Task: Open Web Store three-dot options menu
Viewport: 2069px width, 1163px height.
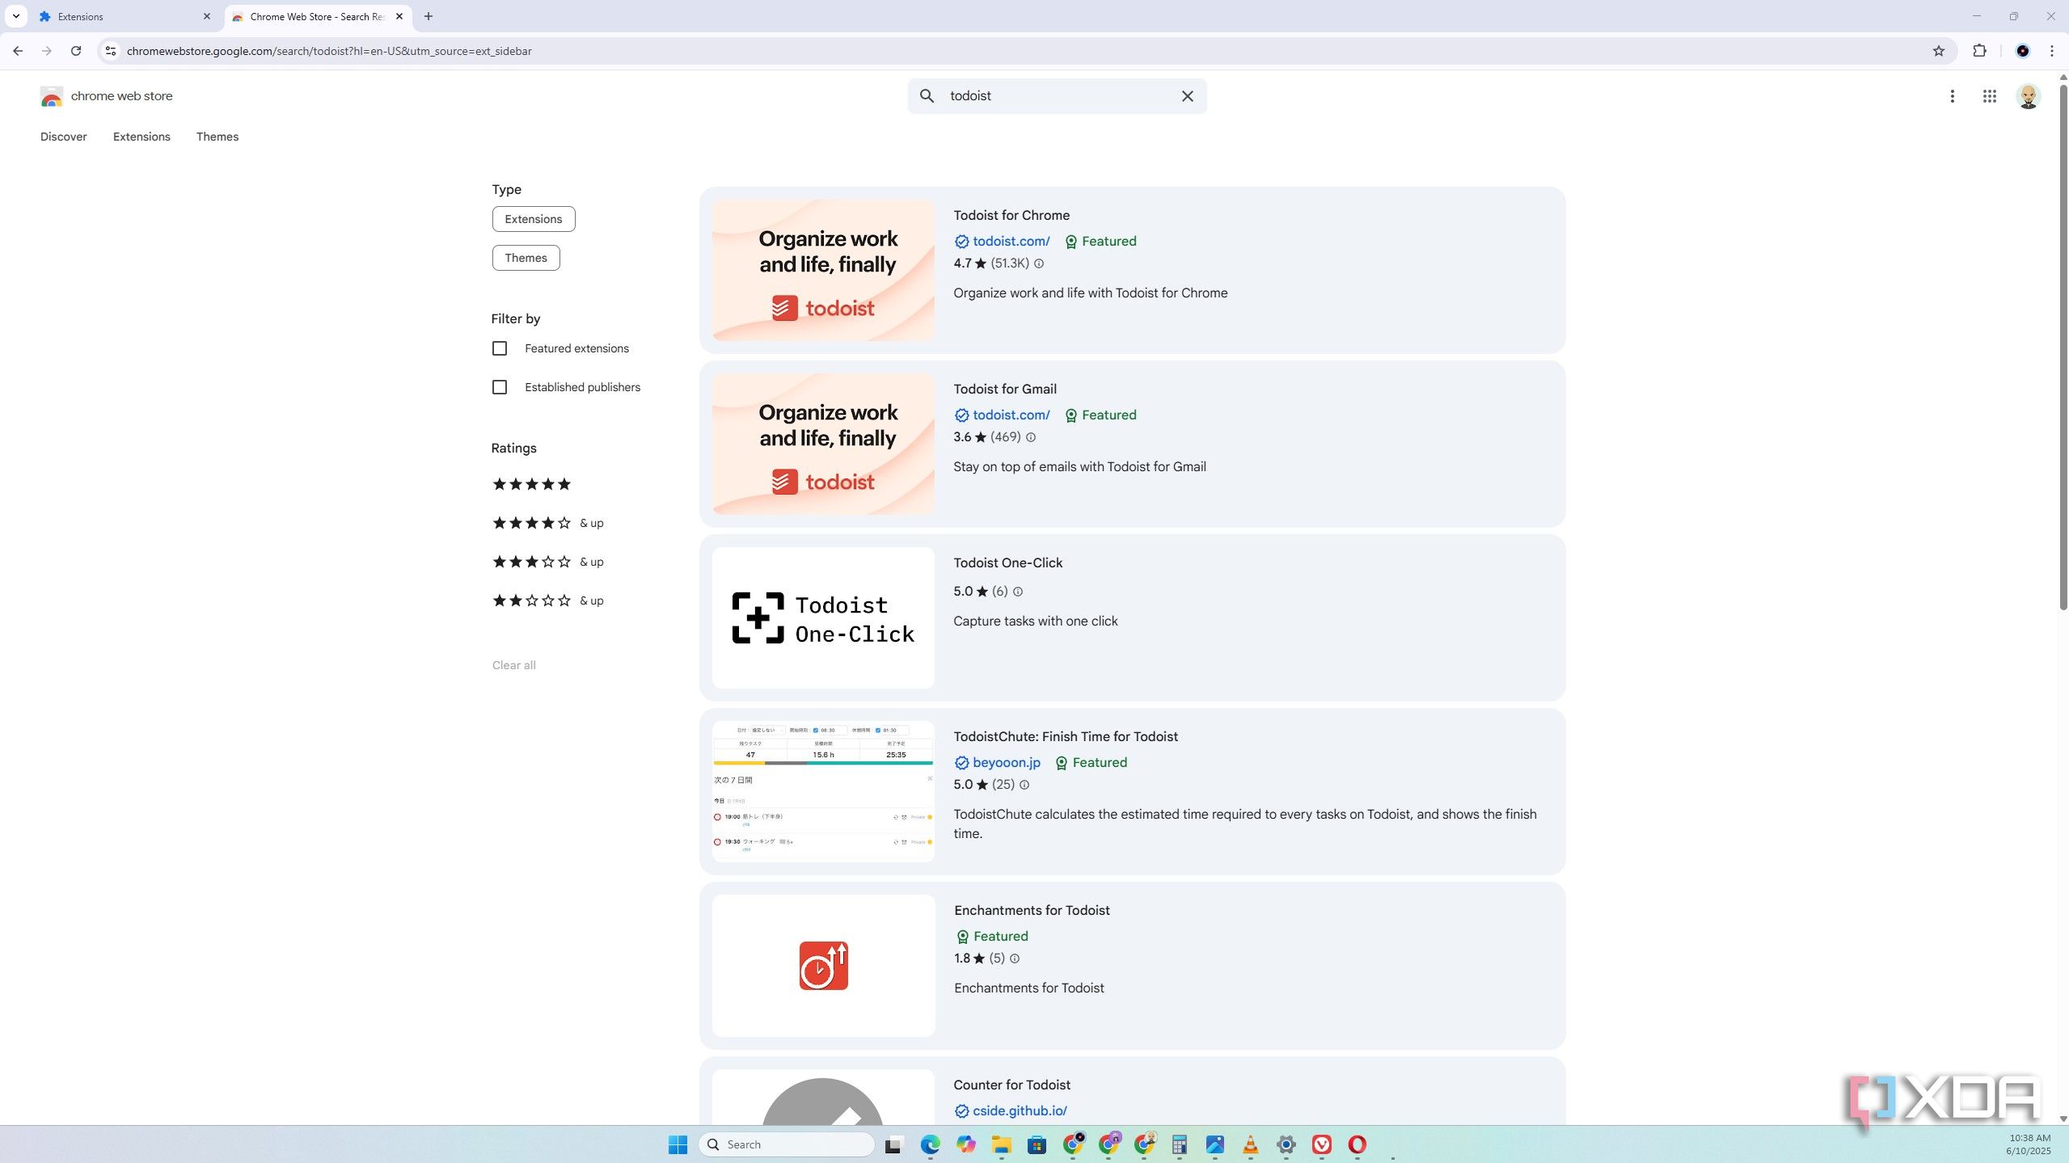Action: [x=1952, y=96]
